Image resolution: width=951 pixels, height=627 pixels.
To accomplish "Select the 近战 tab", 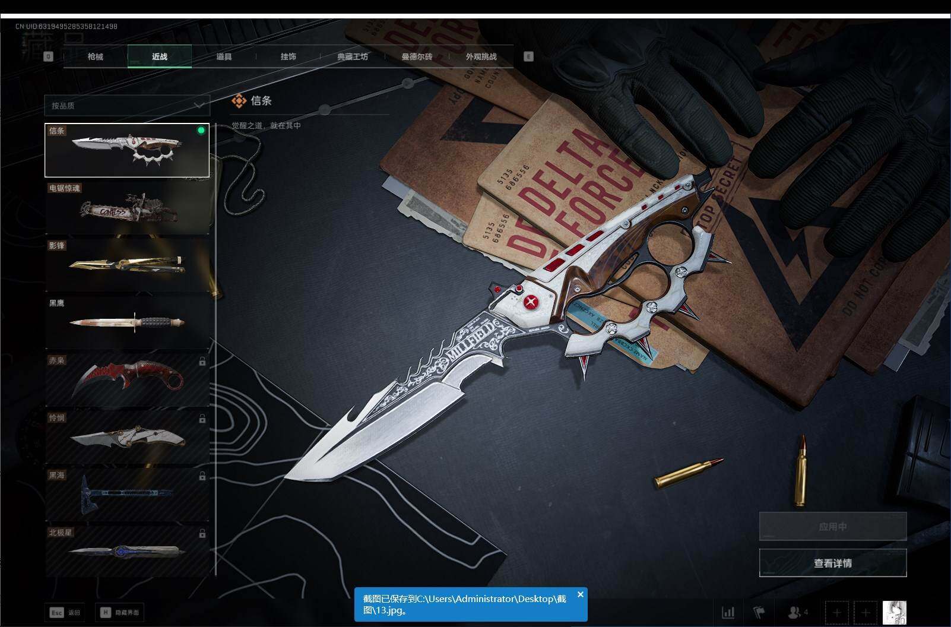I will coord(160,56).
